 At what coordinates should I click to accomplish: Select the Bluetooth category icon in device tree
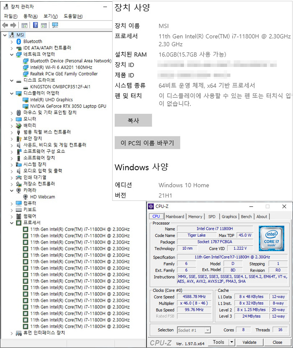[x=19, y=41]
